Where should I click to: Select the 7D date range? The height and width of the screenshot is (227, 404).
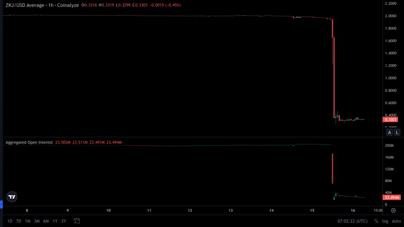[x=19, y=221]
